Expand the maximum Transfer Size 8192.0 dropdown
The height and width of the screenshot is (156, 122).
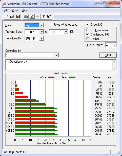66,32
